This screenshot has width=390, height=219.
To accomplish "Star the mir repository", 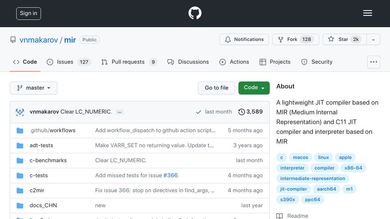I will 344,39.
